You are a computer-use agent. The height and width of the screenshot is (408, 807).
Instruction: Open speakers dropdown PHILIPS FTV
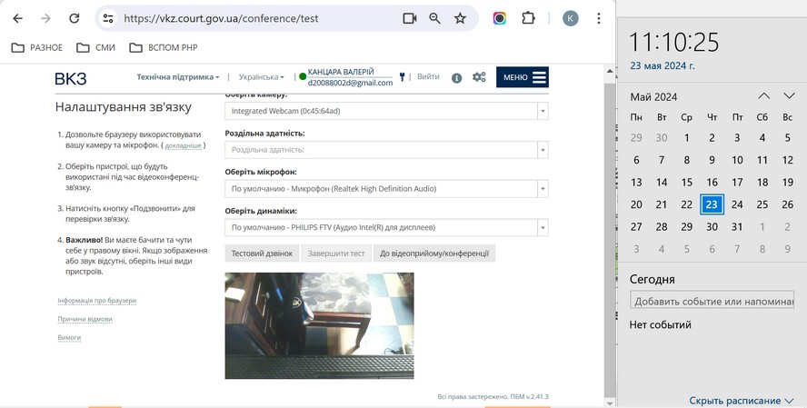pos(386,227)
